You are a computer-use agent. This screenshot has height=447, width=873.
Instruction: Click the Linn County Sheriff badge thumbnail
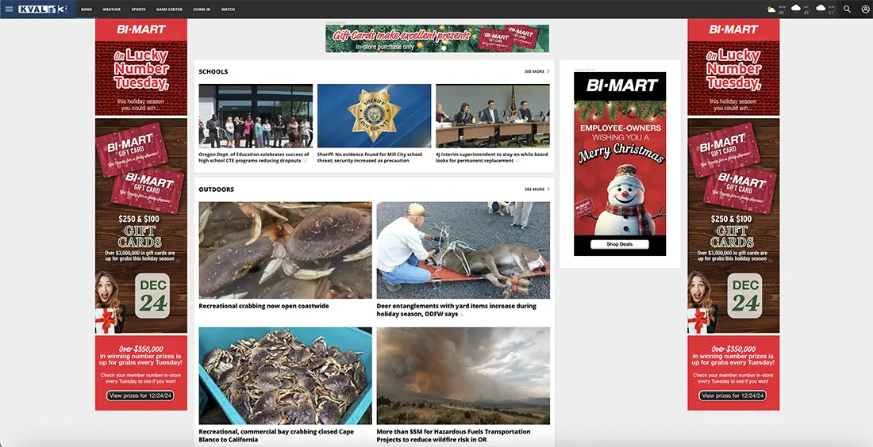click(x=374, y=116)
